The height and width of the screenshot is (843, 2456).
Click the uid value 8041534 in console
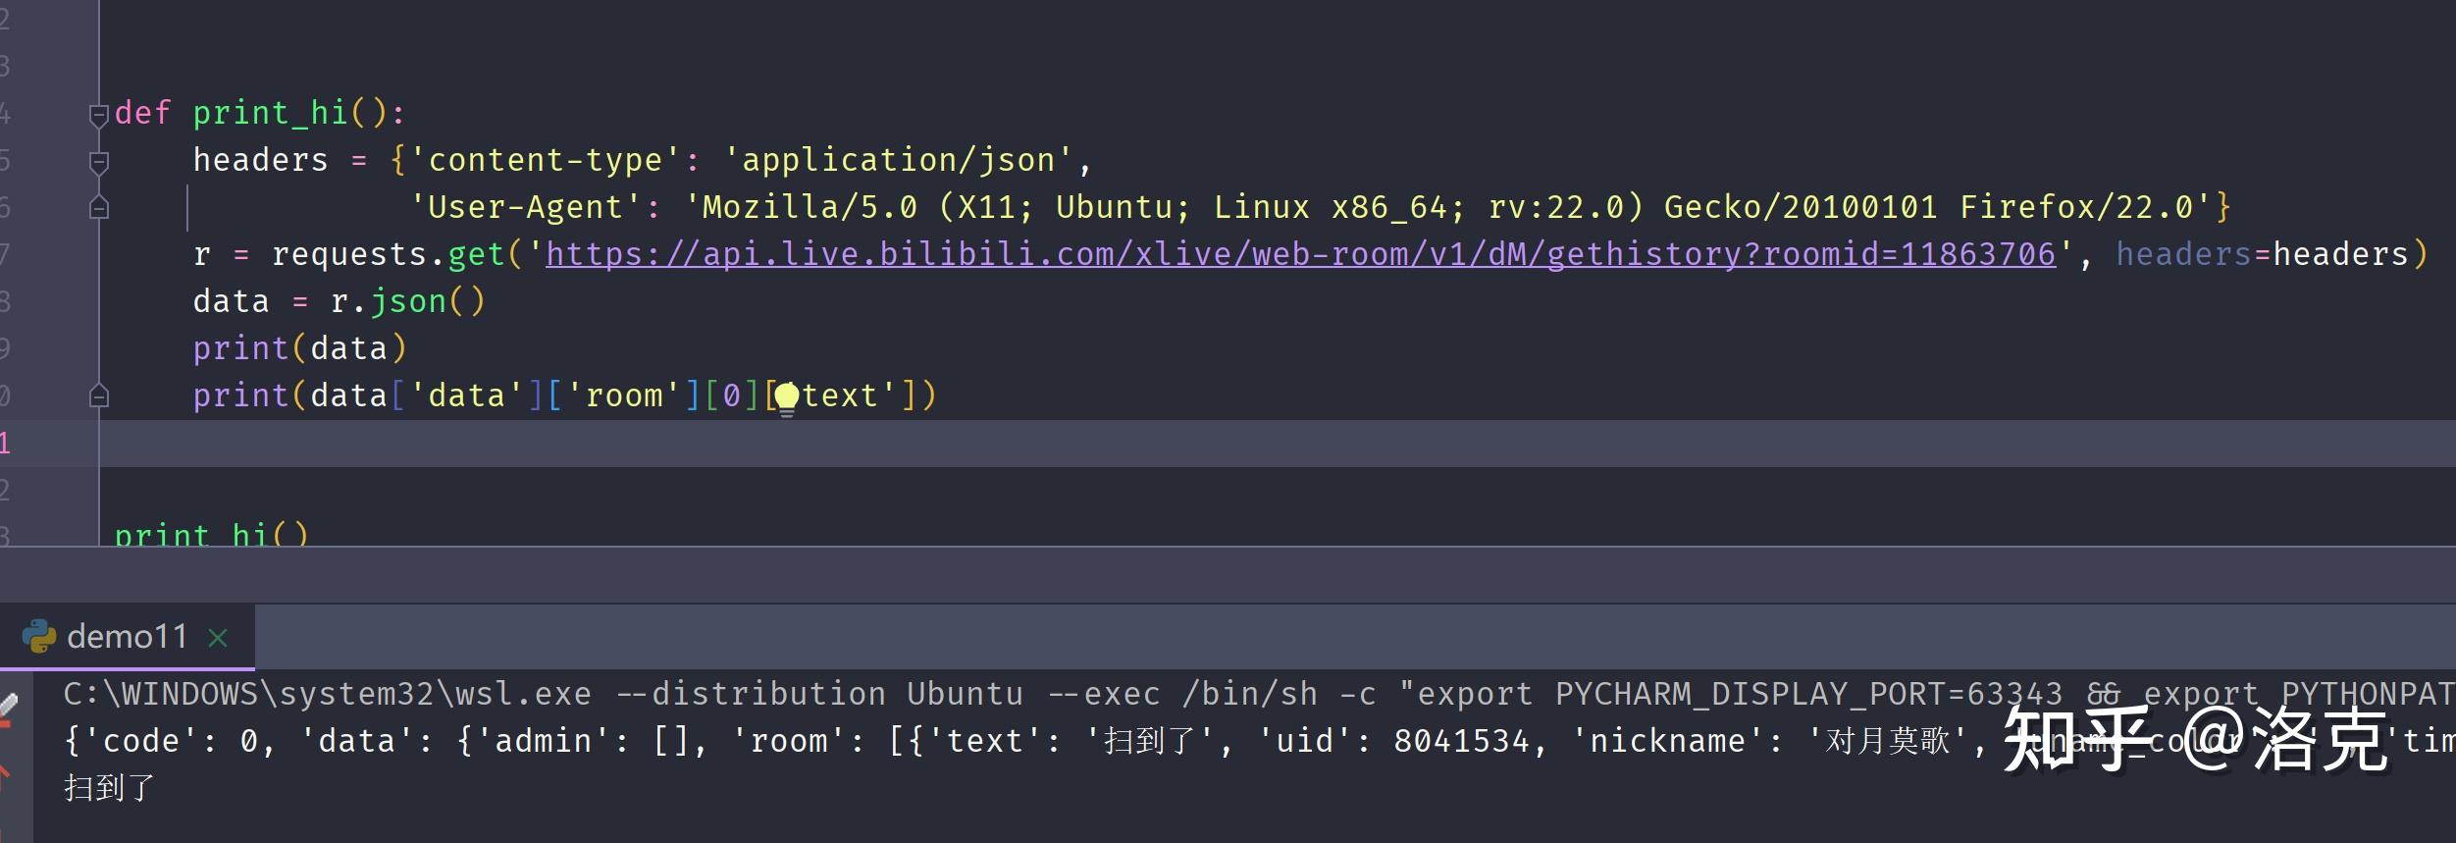point(1462,741)
